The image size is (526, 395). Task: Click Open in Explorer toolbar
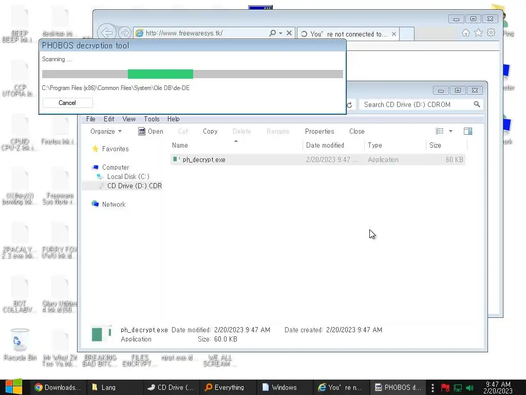(151, 131)
